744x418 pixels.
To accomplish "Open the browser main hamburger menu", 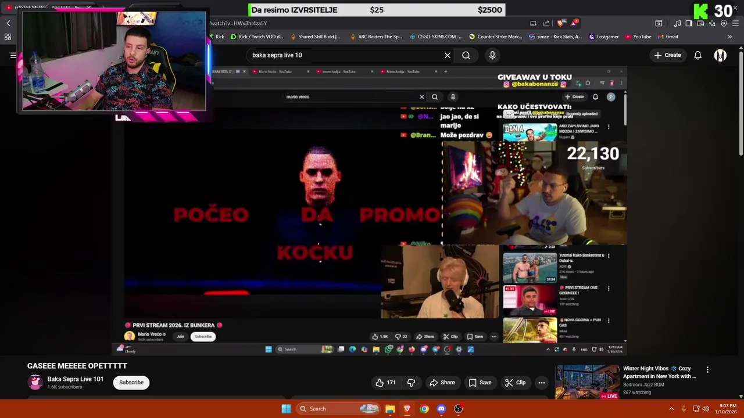I will tap(735, 23).
